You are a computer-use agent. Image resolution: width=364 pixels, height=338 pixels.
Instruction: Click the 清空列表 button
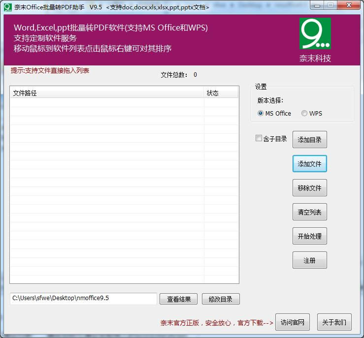[x=310, y=212]
